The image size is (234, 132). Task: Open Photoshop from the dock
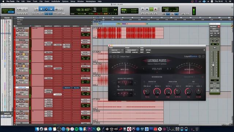[x=94, y=129]
